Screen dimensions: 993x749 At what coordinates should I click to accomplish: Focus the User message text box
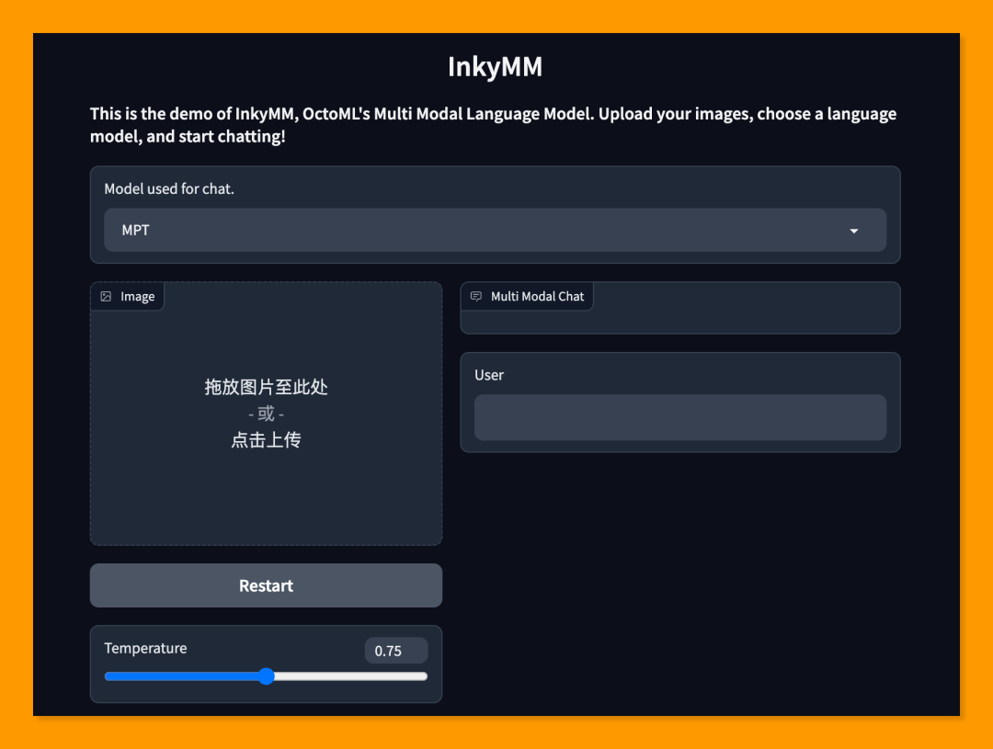[x=680, y=417]
